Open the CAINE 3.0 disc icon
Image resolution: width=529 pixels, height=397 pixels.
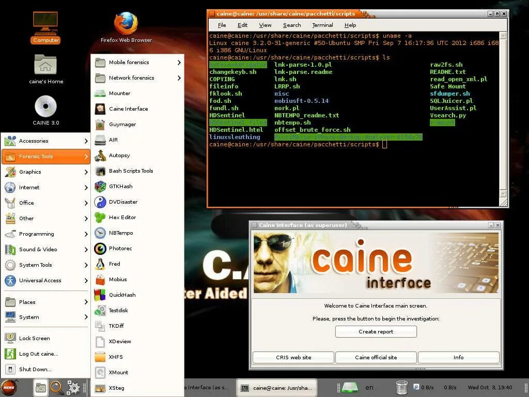tap(46, 111)
